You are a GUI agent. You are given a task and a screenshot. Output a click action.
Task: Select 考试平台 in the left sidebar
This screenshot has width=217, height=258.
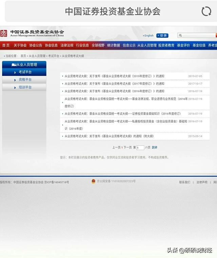tap(24, 72)
